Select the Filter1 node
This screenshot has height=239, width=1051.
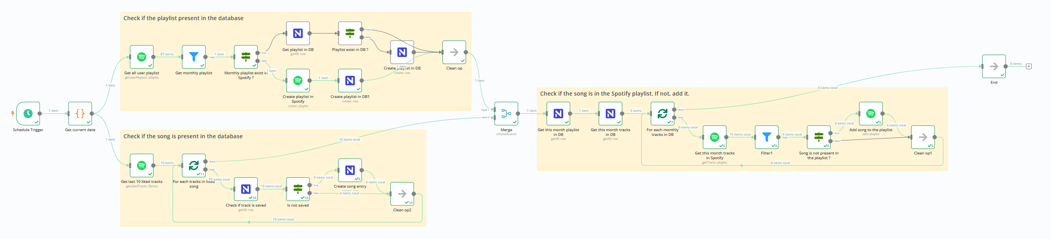[x=766, y=137]
